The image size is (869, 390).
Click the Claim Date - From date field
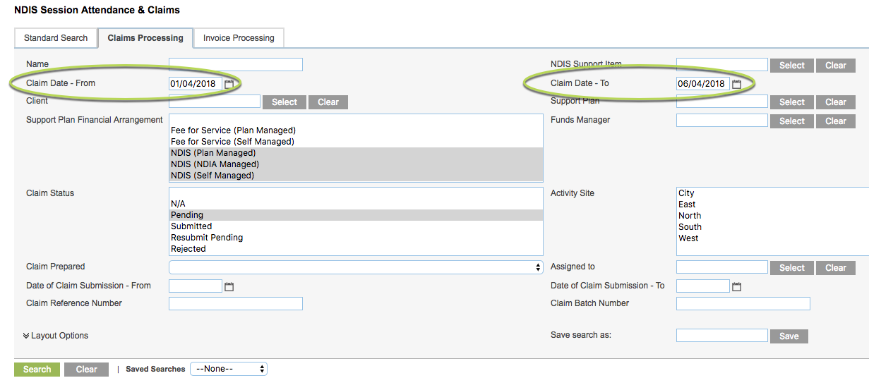tap(196, 84)
